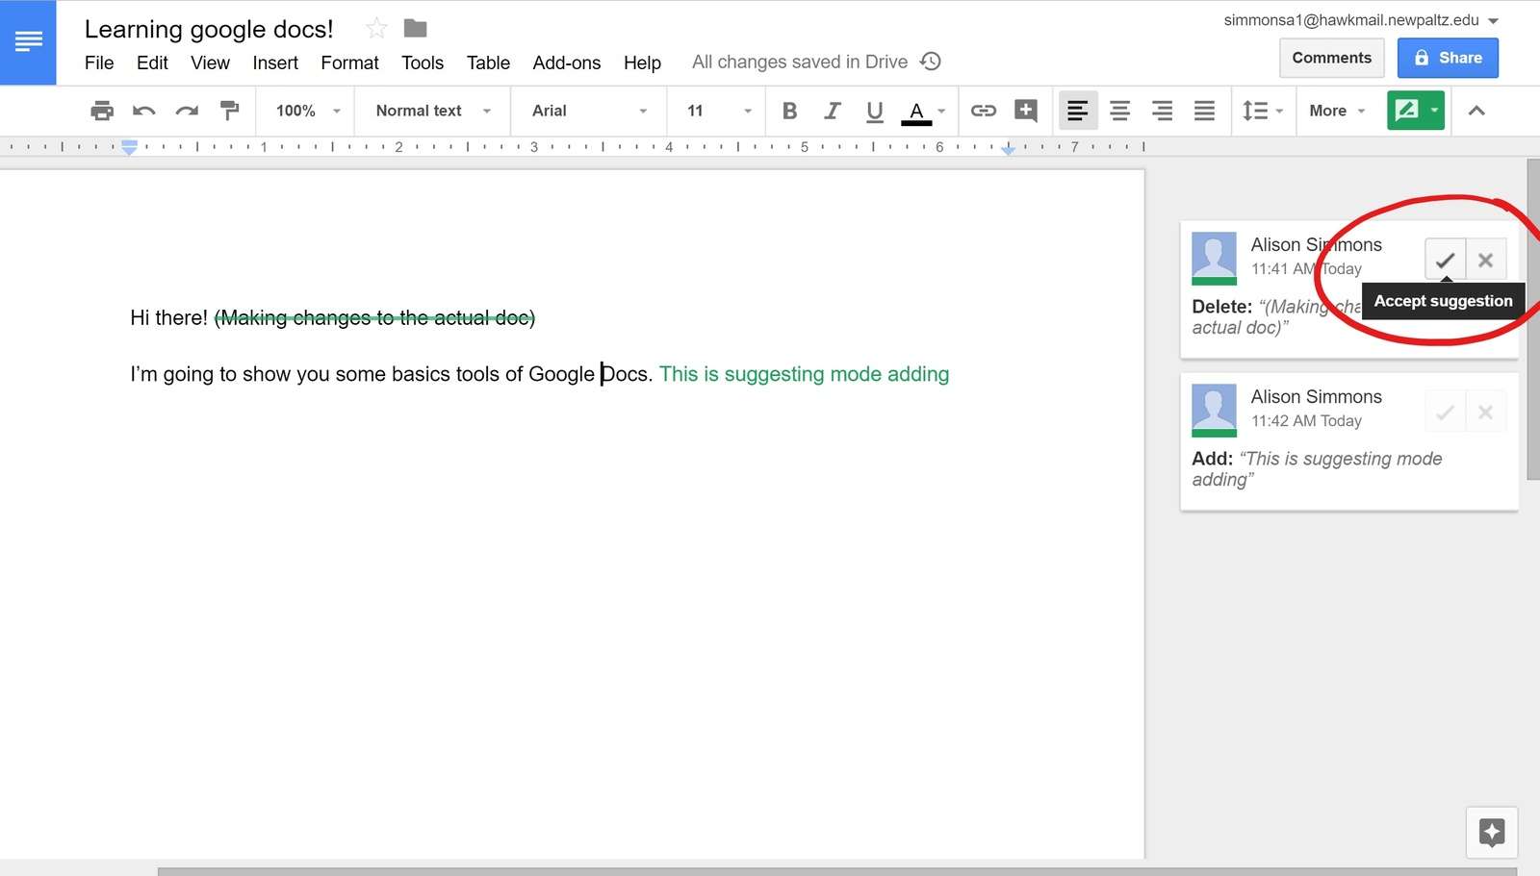Open the Arial font dropdown
This screenshot has height=876, width=1540.
tap(589, 111)
